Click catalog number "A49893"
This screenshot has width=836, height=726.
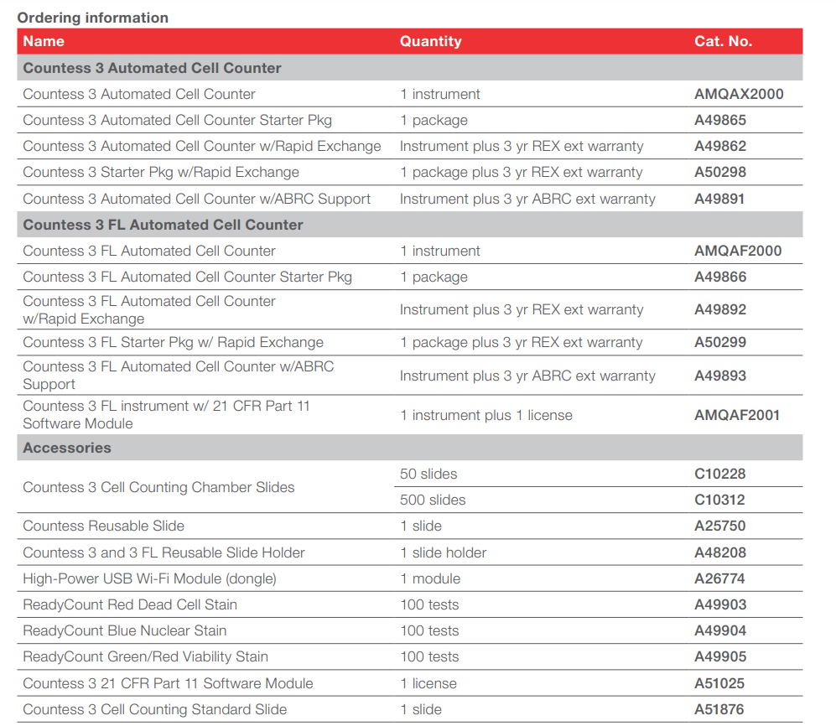[720, 376]
